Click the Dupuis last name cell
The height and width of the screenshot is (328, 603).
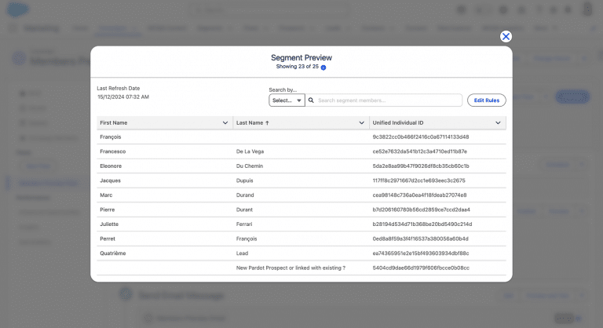[245, 180]
